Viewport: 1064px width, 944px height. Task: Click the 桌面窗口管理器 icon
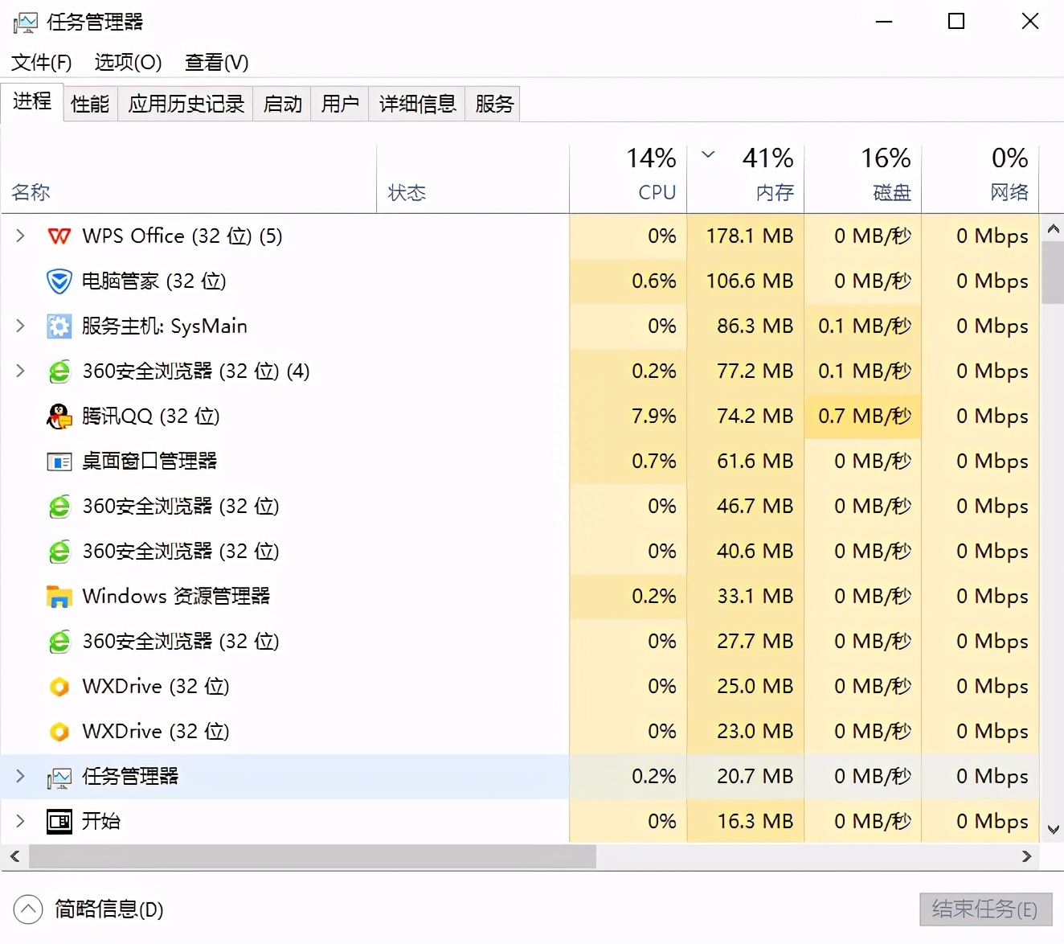point(59,461)
